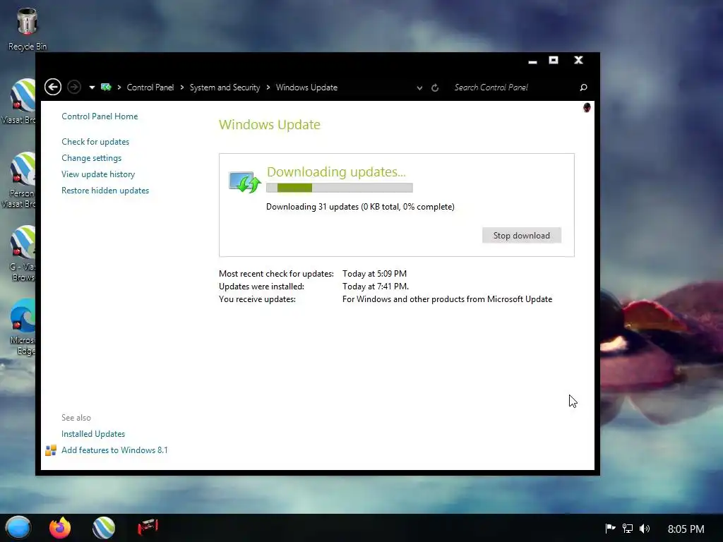Click the download progress bar
This screenshot has height=542, width=723.
[340, 188]
